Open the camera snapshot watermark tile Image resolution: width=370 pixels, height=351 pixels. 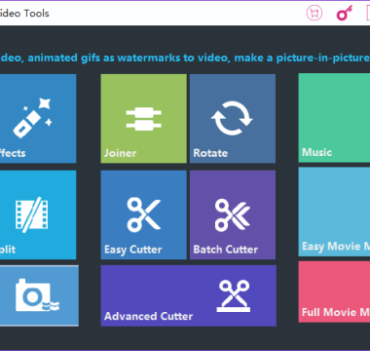[39, 295]
